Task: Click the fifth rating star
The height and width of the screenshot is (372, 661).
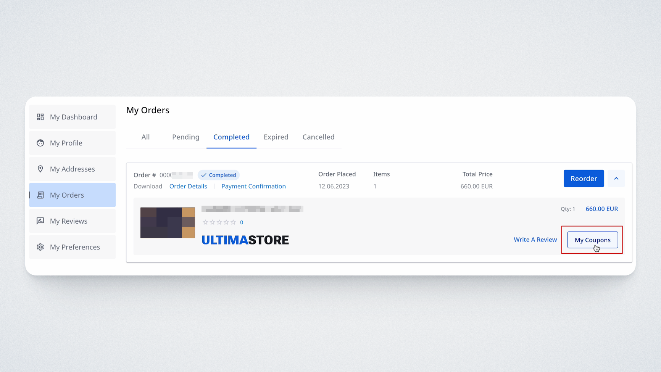Action: click(x=233, y=222)
